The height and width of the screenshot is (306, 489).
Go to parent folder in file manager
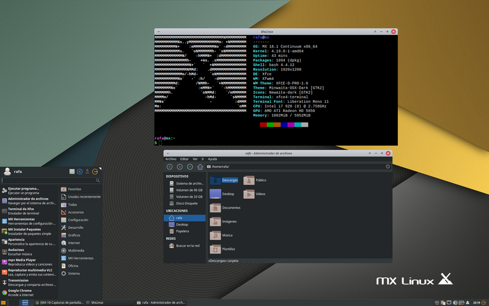189,166
